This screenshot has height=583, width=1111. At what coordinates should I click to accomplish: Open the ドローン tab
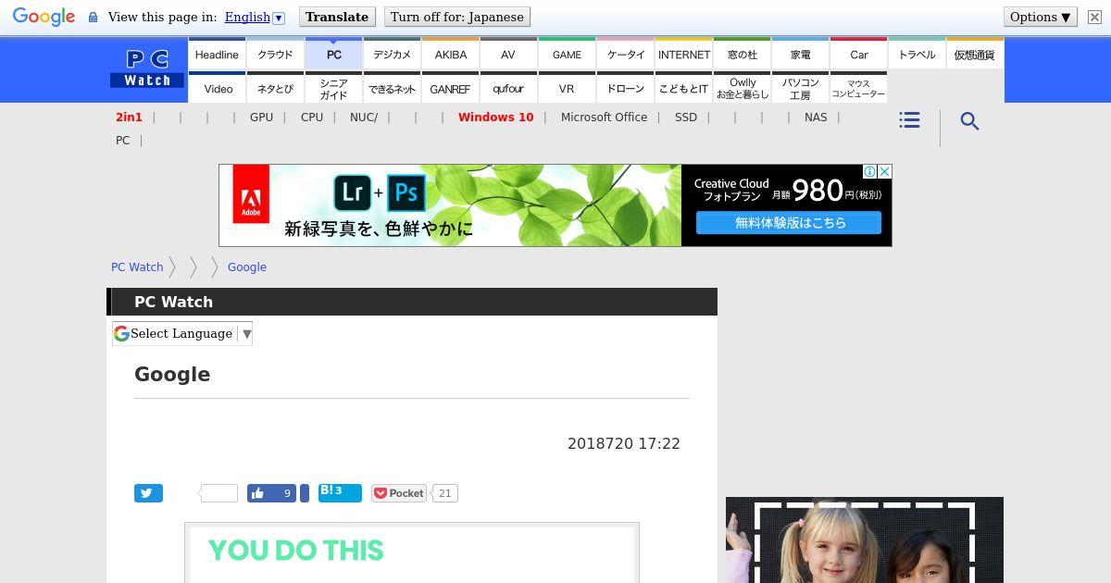click(625, 88)
